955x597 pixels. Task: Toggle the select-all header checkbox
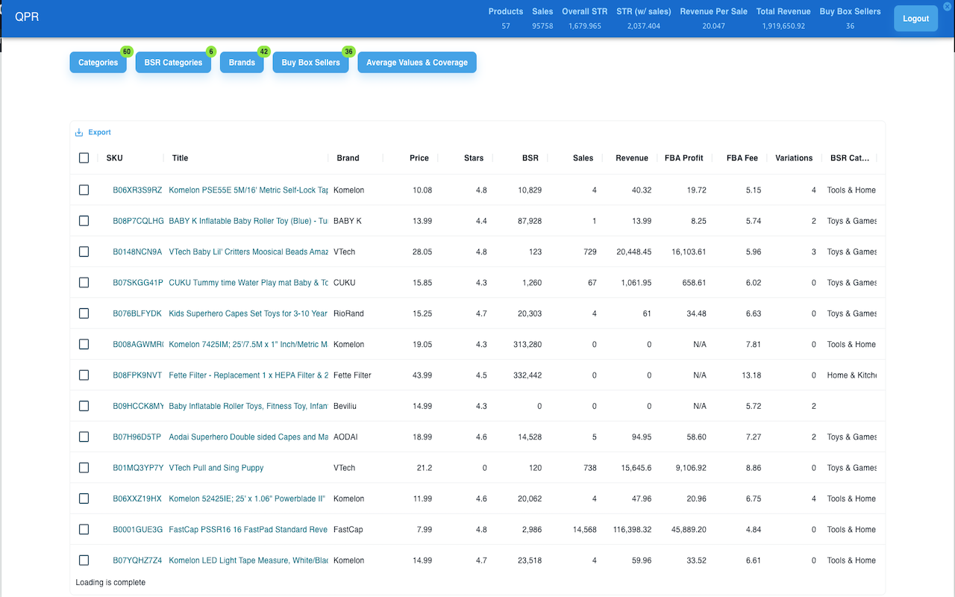84,157
